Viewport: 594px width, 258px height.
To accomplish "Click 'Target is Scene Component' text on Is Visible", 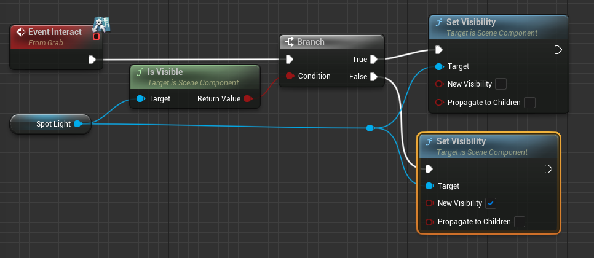I will [193, 83].
